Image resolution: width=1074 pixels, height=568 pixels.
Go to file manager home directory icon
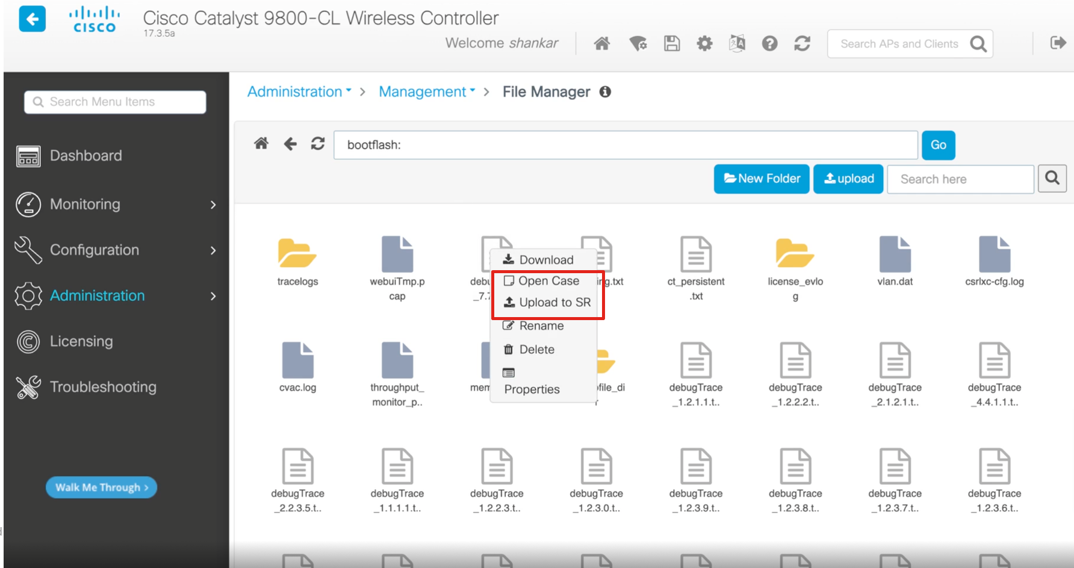coord(261,143)
